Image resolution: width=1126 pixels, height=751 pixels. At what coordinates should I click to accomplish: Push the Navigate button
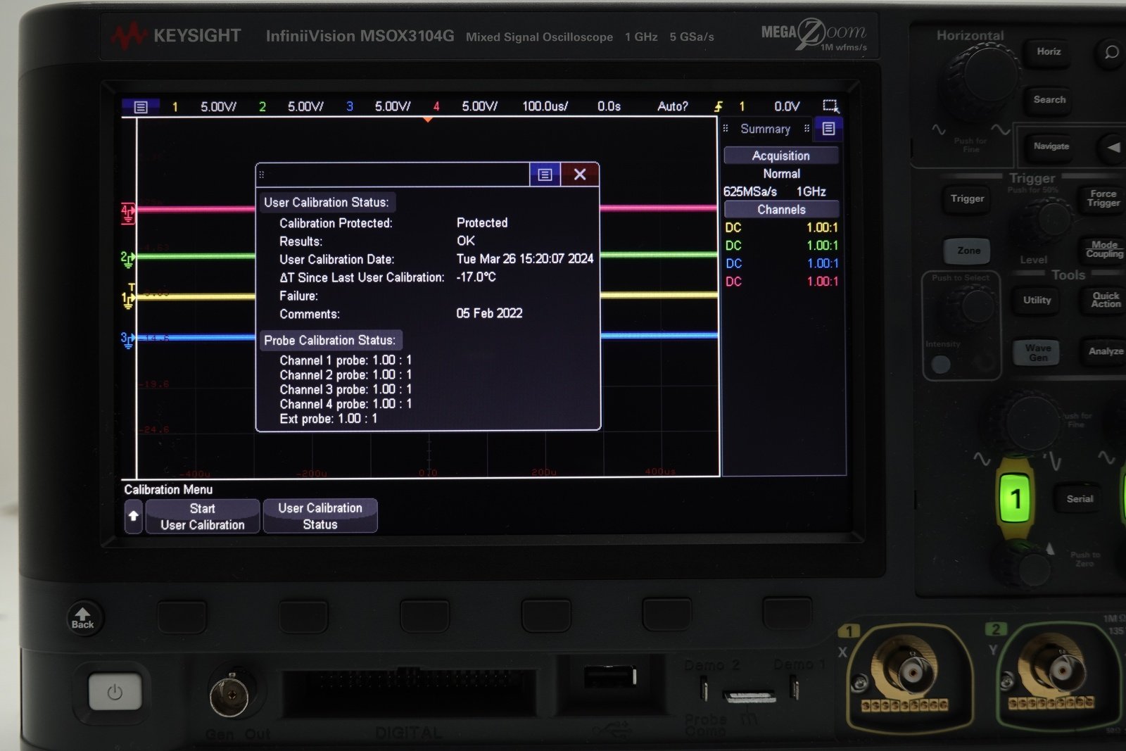1051,146
